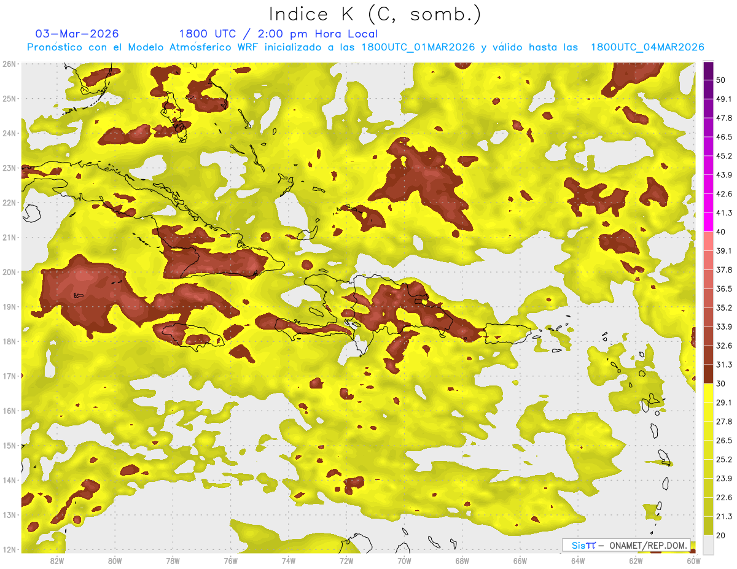Click the '20N' latitude label
737x569 pixels.
pyautogui.click(x=9, y=272)
